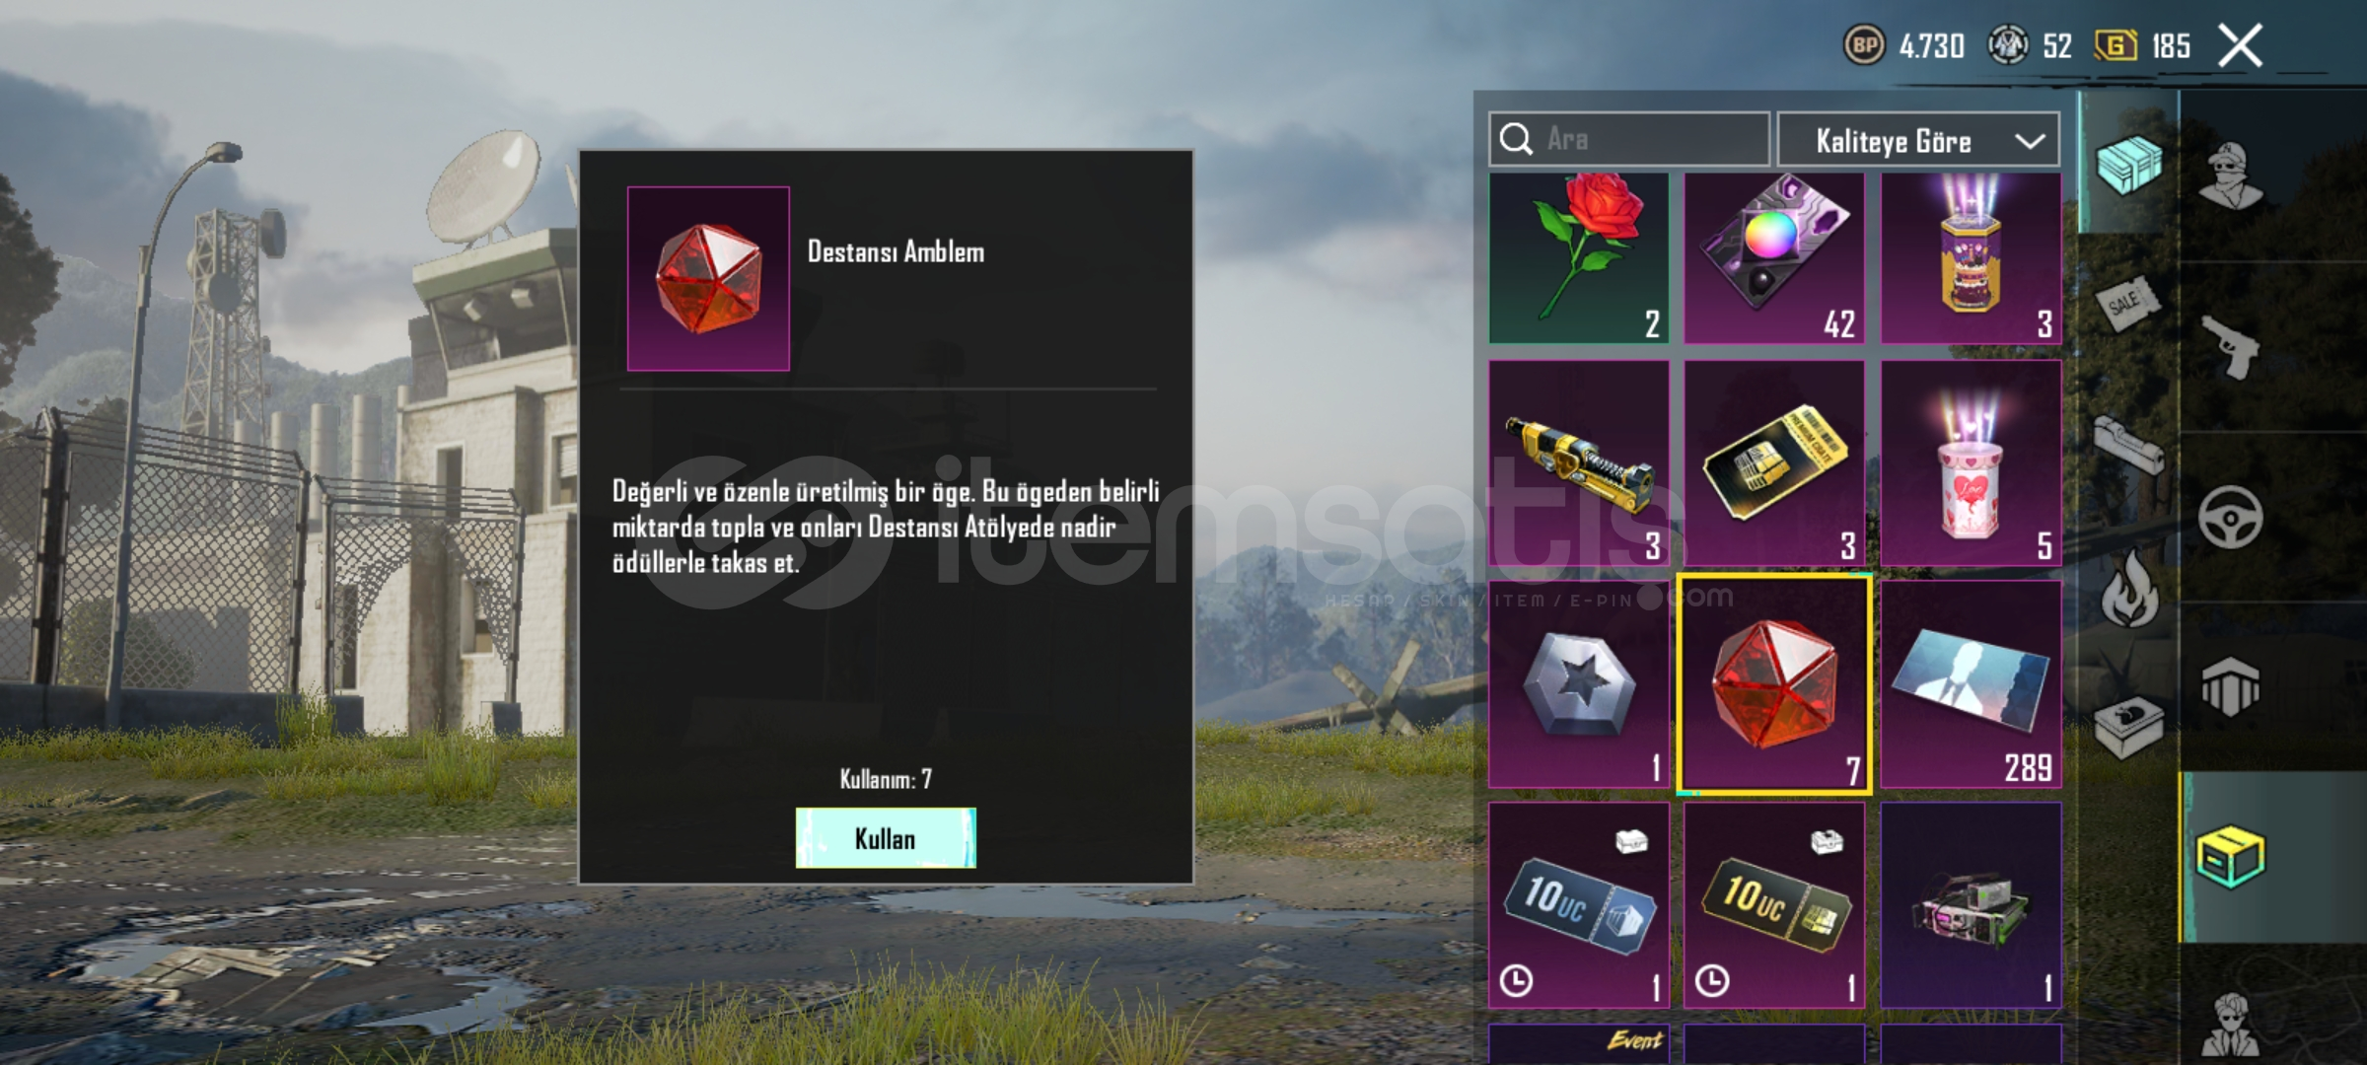Select the silver star emblem item

click(1579, 684)
